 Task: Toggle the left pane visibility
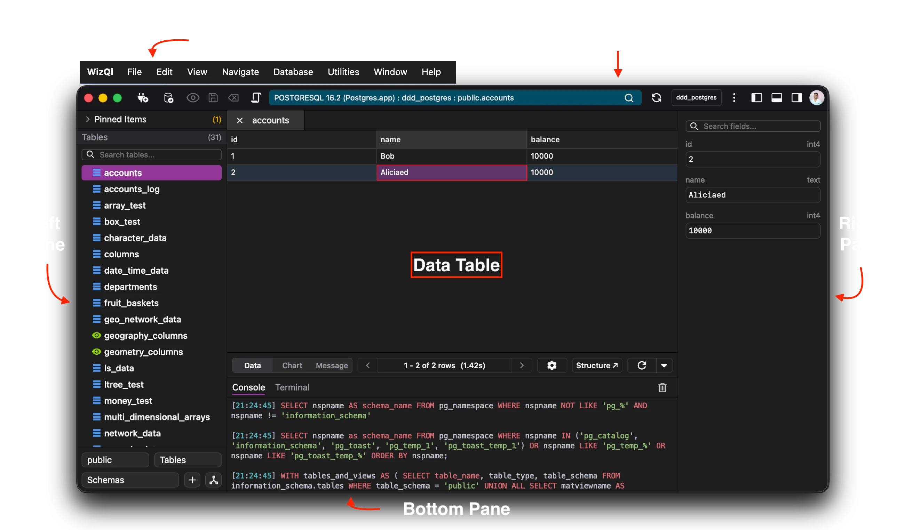tap(756, 98)
